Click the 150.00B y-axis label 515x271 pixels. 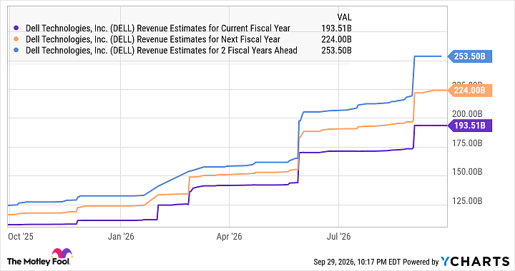pyautogui.click(x=467, y=172)
